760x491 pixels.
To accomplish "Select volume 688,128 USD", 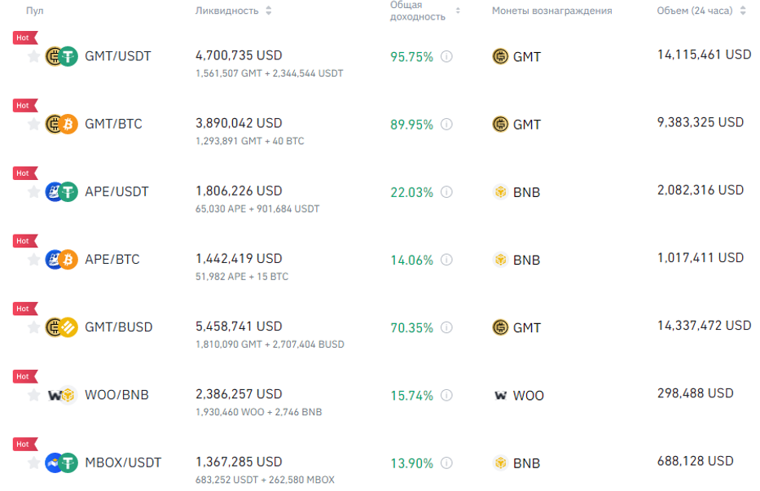I will (695, 461).
